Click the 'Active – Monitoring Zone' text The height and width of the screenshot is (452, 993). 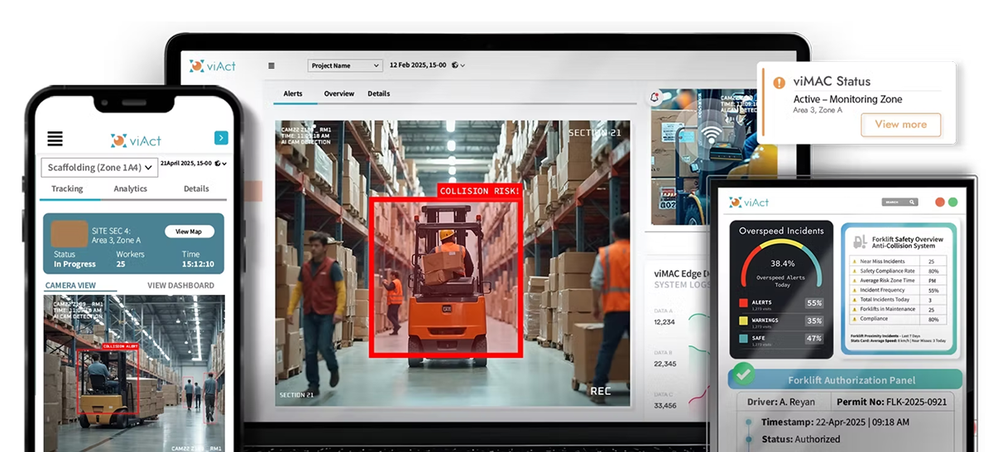(x=847, y=99)
